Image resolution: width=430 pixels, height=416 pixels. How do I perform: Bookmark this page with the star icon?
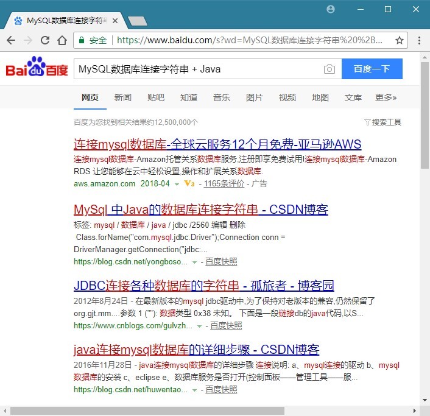pyautogui.click(x=400, y=40)
